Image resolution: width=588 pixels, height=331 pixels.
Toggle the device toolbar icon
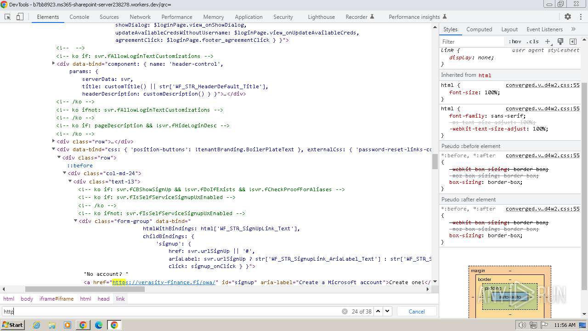coord(20,17)
